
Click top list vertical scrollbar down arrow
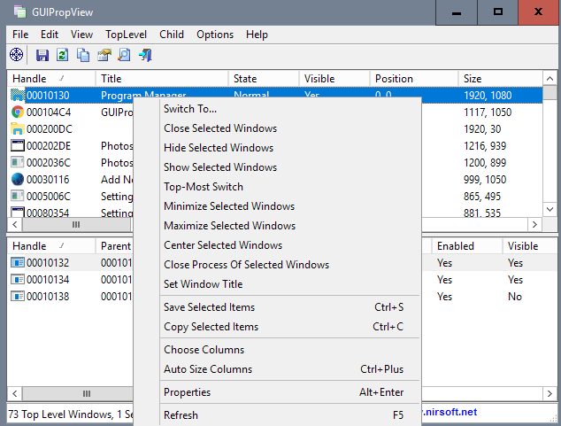point(549,209)
